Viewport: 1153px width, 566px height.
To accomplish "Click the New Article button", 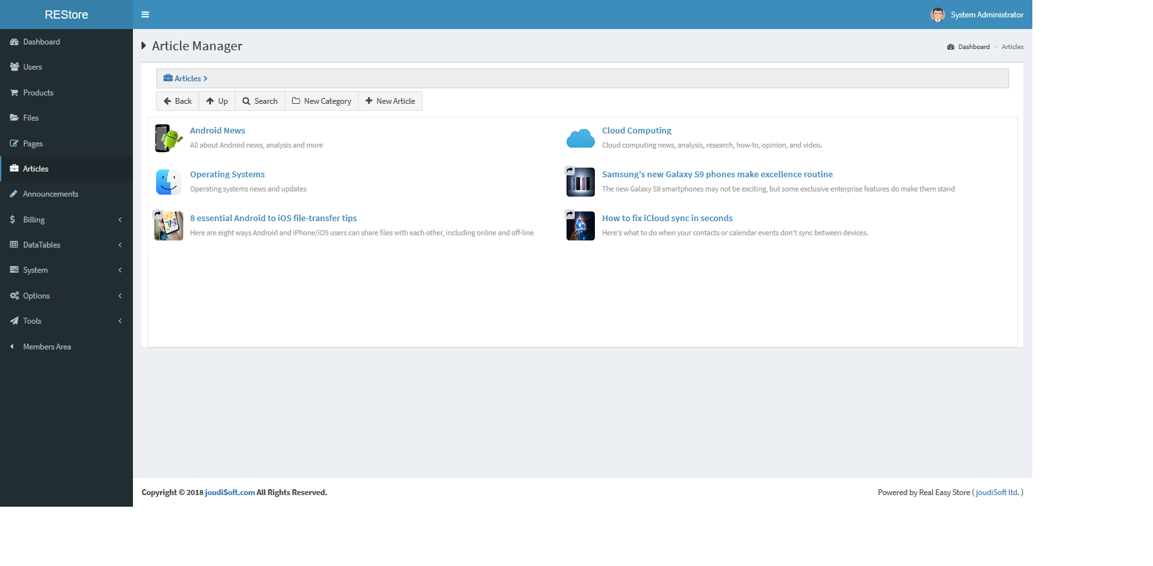I will click(390, 101).
